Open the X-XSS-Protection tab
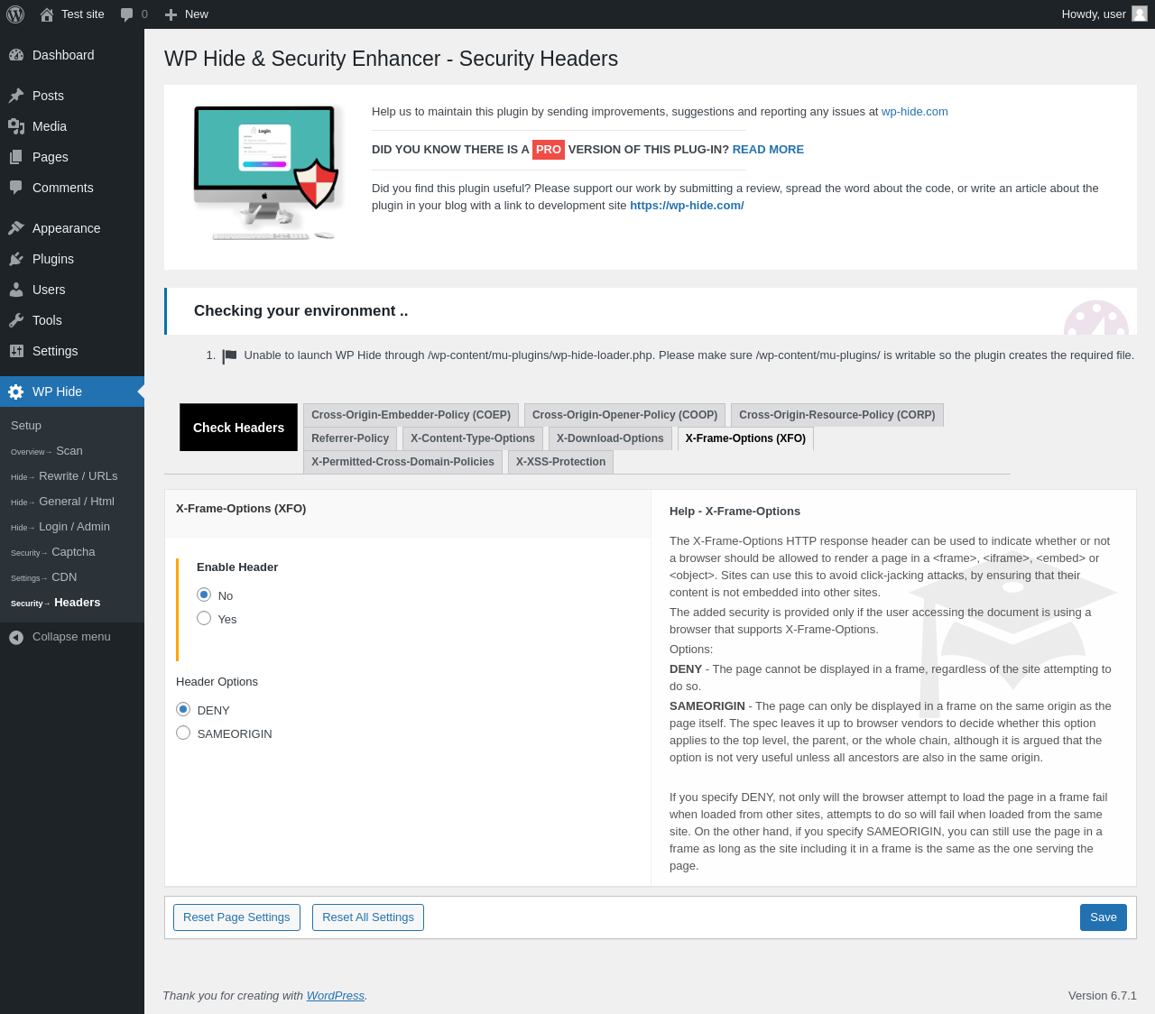 560,462
